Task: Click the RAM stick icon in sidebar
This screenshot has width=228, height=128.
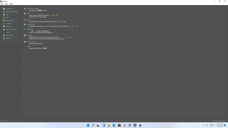Action: coord(4,18)
